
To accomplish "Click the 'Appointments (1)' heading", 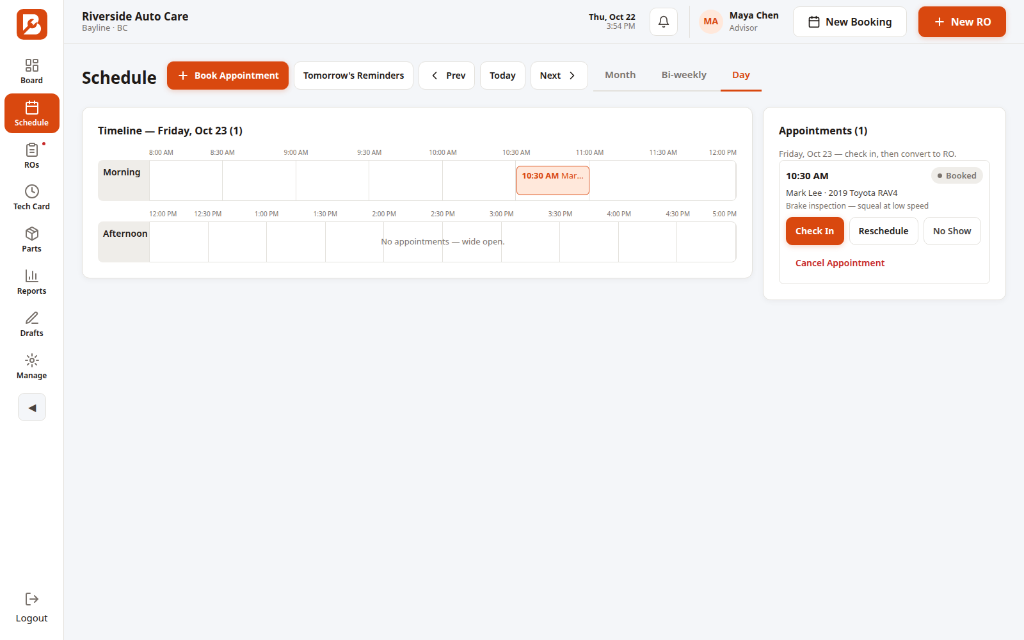I will pyautogui.click(x=823, y=131).
